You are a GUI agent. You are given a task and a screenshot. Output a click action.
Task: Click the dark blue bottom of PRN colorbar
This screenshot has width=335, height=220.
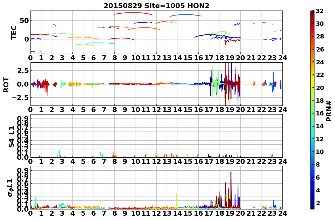(x=312, y=206)
